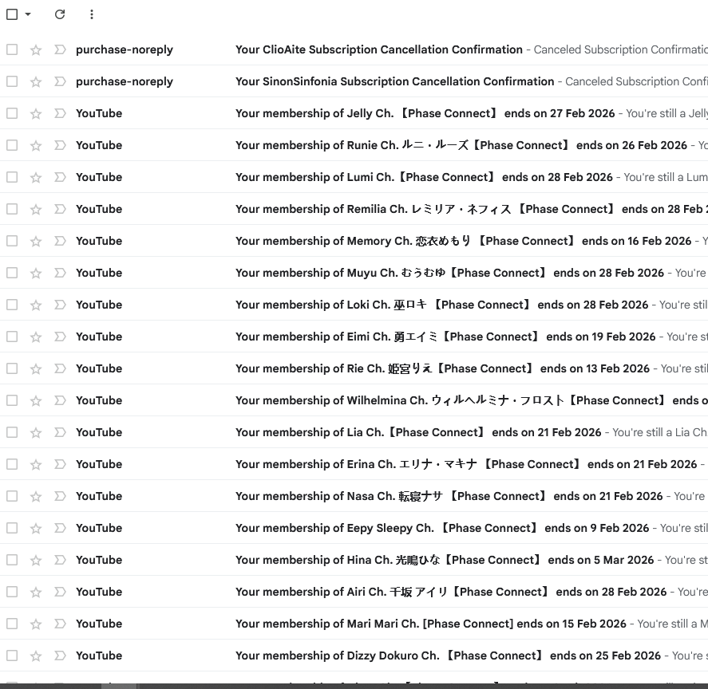708x689 pixels.
Task: Mark the ClioAite cancellation email as important
Action: (60, 49)
